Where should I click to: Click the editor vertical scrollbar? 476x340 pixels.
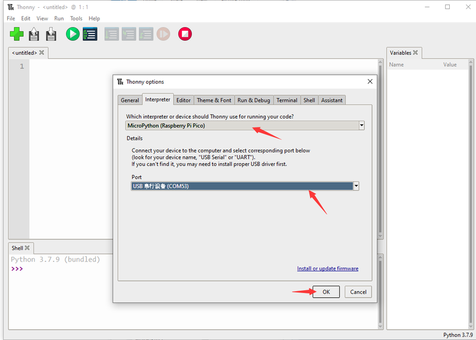point(380,149)
